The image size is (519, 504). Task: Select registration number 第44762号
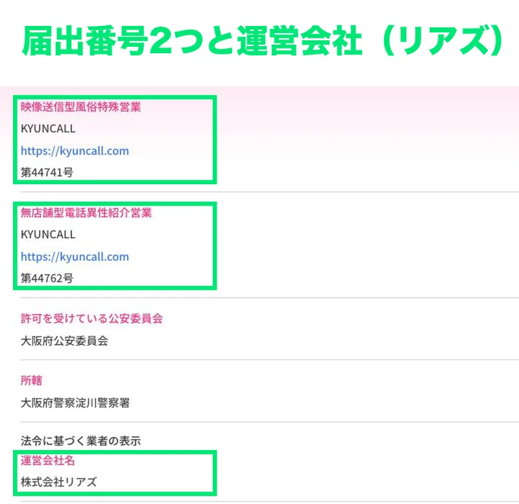point(47,278)
